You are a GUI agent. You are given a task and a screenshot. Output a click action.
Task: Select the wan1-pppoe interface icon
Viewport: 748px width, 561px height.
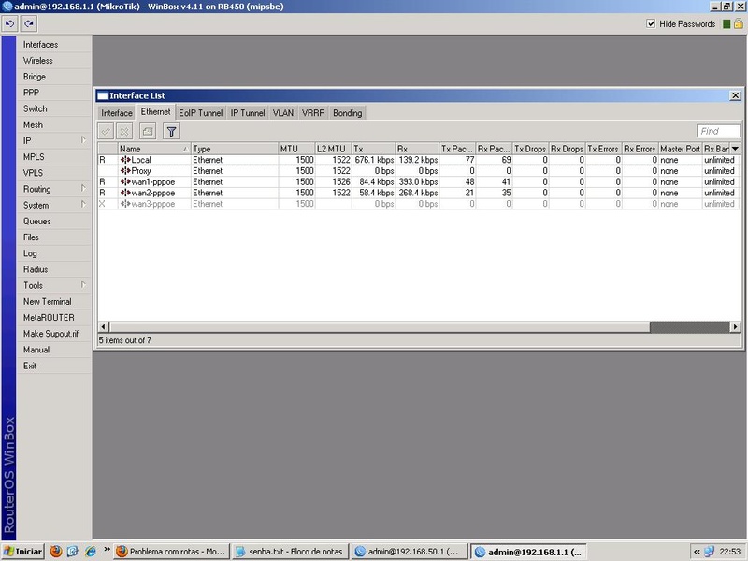[x=125, y=181]
